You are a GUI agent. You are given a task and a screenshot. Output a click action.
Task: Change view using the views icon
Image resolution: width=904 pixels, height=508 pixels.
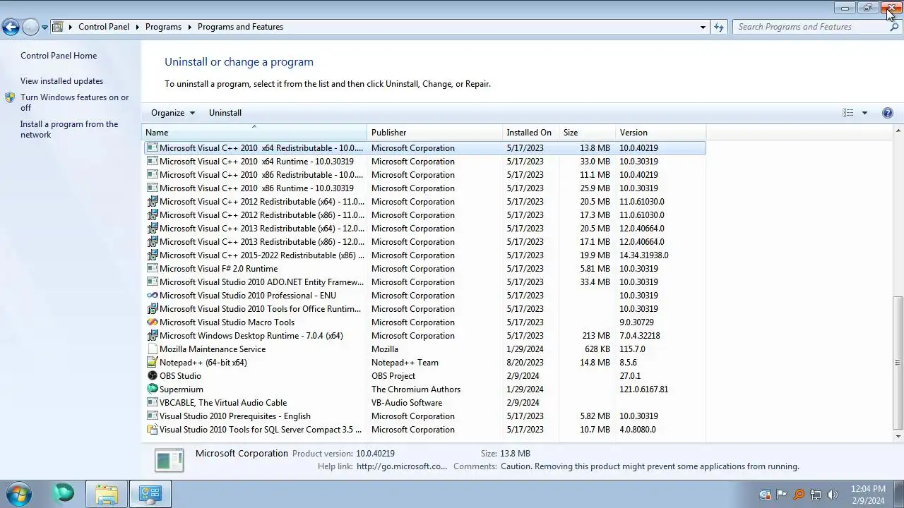click(x=847, y=113)
